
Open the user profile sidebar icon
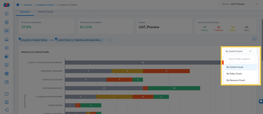6,102
